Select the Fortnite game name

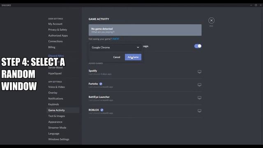tap(93, 84)
